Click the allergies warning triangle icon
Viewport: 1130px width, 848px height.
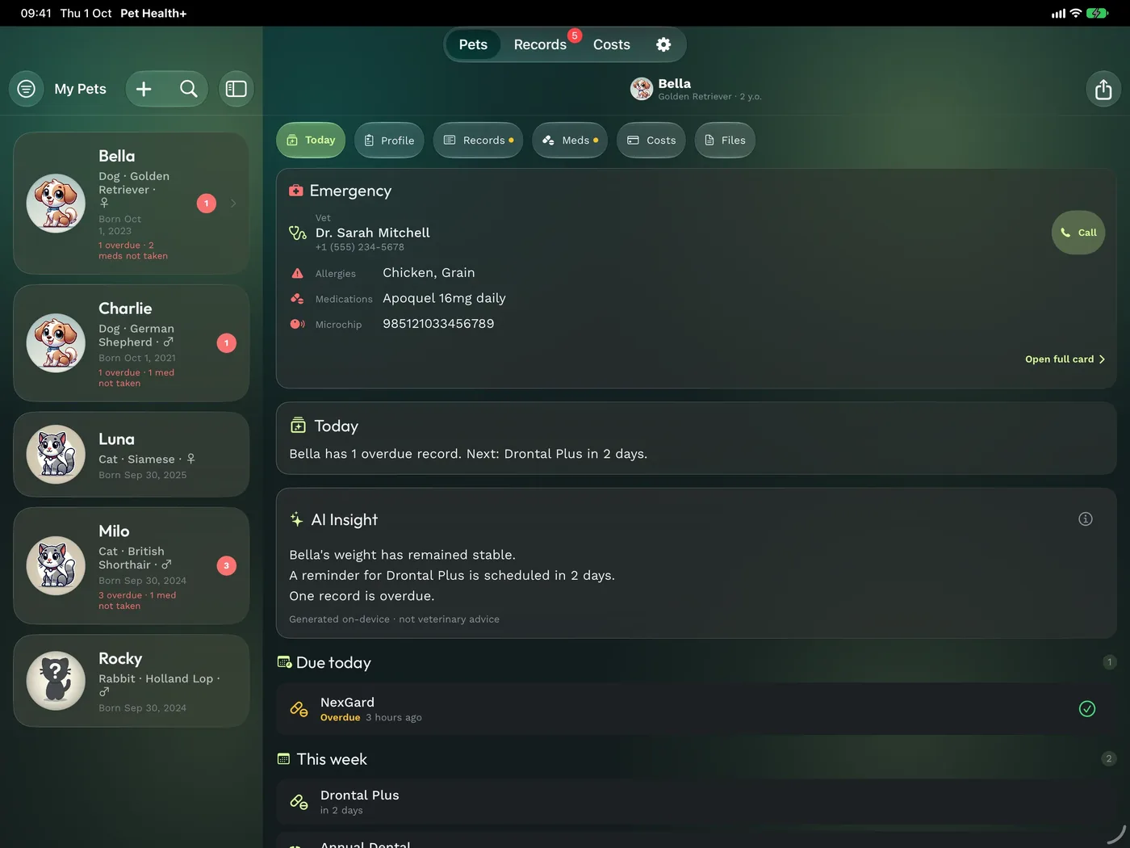(x=297, y=273)
